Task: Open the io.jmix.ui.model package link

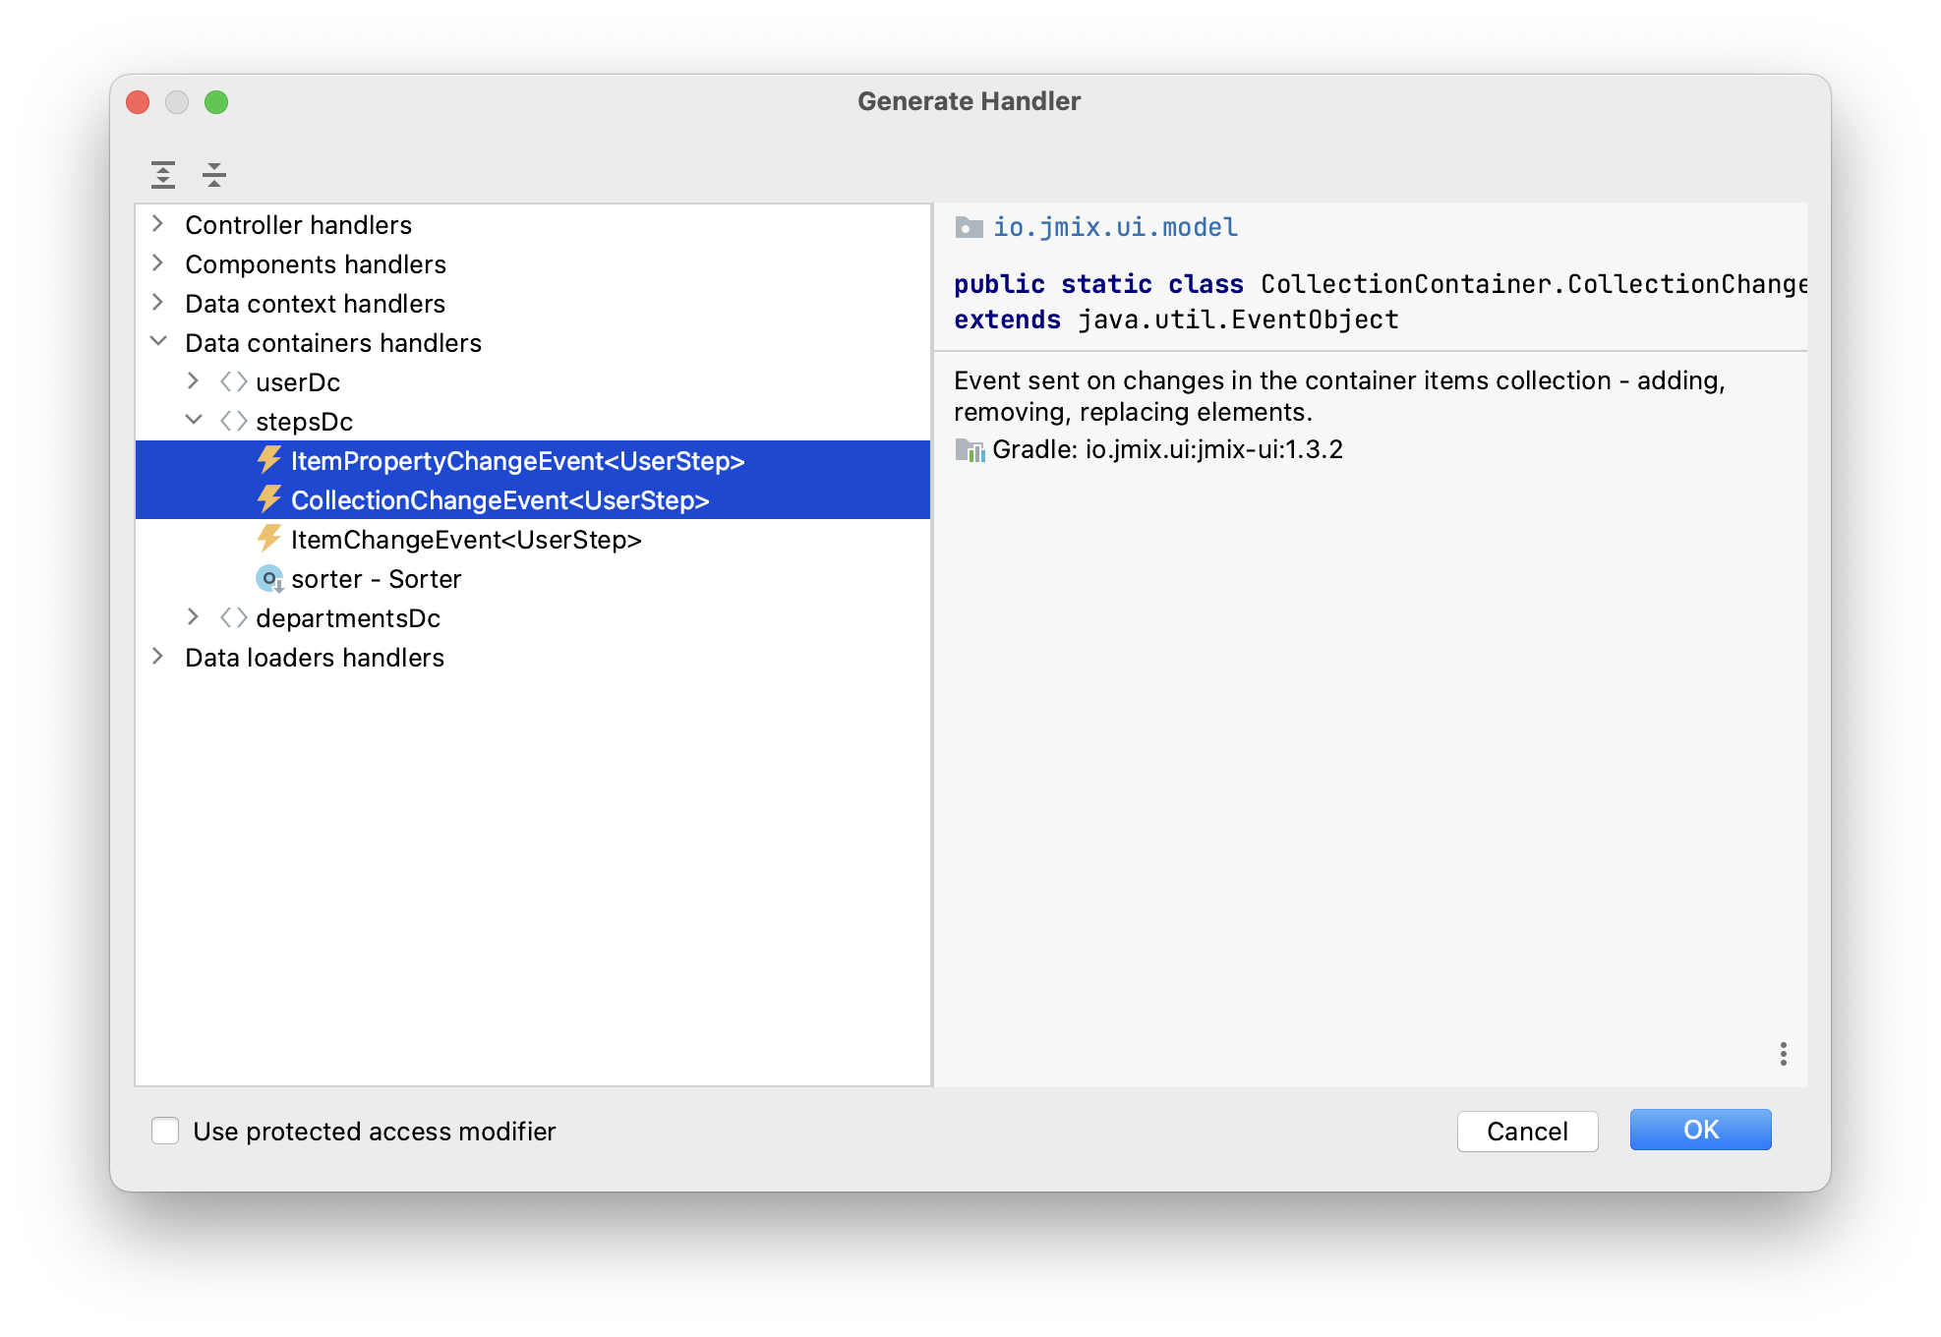Action: pos(1115,228)
